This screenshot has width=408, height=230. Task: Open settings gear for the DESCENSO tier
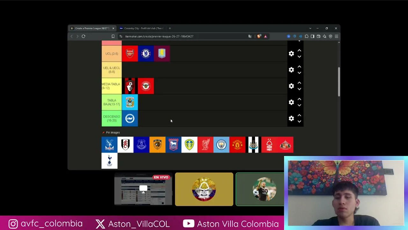click(x=291, y=119)
